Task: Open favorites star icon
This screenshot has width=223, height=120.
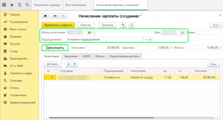Action: click(x=12, y=5)
